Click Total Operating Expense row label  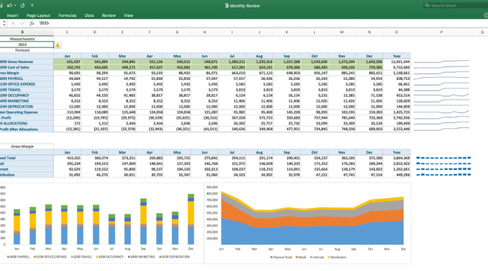[26, 112]
